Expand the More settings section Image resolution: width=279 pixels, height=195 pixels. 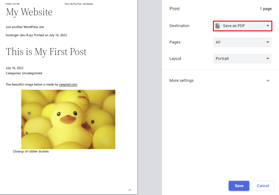(x=181, y=81)
